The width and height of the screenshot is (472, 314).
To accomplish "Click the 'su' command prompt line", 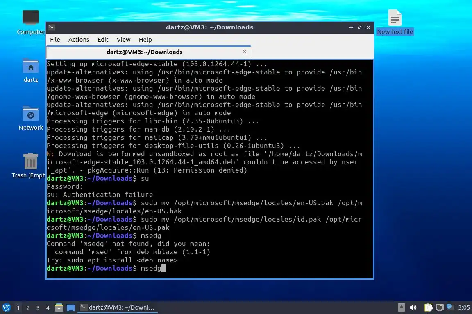I will coord(98,179).
